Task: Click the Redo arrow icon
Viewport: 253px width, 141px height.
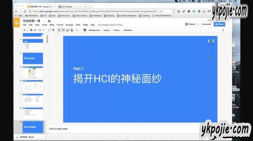Action: coord(39,30)
